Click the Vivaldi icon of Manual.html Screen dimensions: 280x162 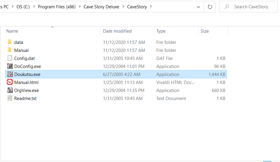[9, 82]
